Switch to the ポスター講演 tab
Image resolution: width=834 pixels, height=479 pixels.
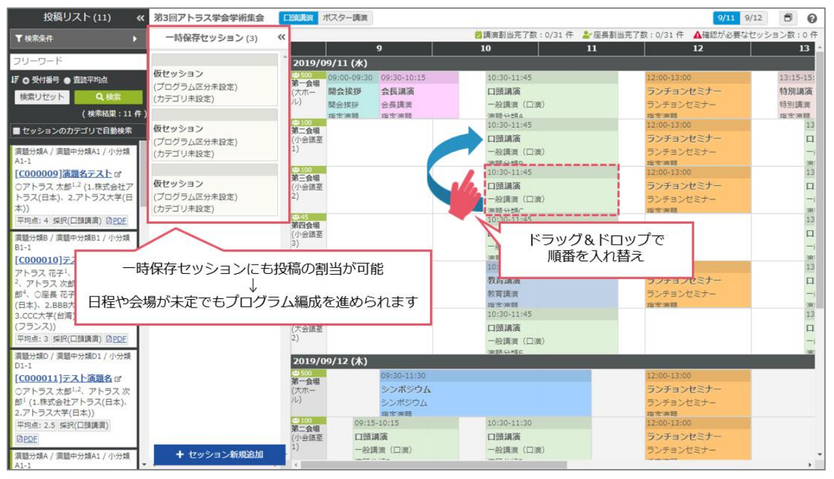pos(345,19)
